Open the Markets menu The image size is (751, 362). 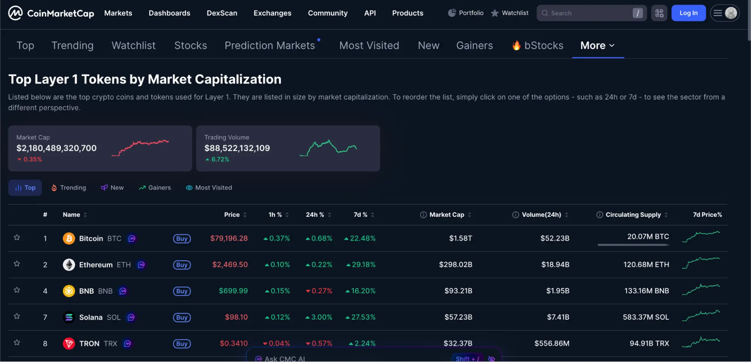(118, 13)
